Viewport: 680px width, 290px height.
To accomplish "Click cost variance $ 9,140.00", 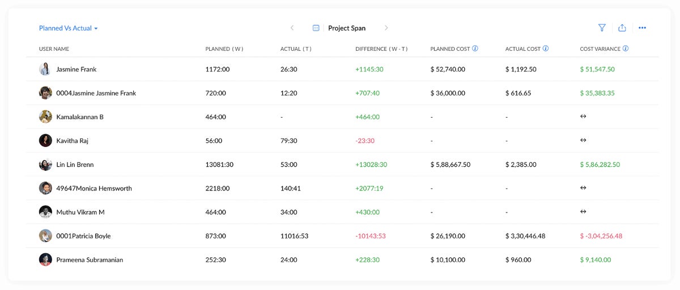I will click(596, 260).
